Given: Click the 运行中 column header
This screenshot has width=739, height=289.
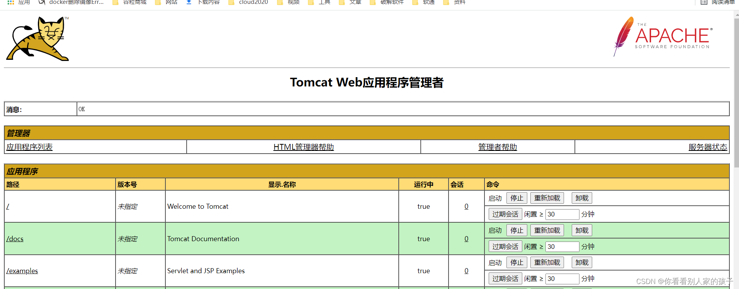Looking at the screenshot, I should pos(424,184).
